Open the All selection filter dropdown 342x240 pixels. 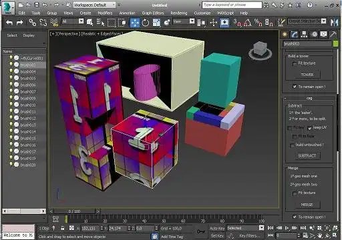tap(73, 21)
